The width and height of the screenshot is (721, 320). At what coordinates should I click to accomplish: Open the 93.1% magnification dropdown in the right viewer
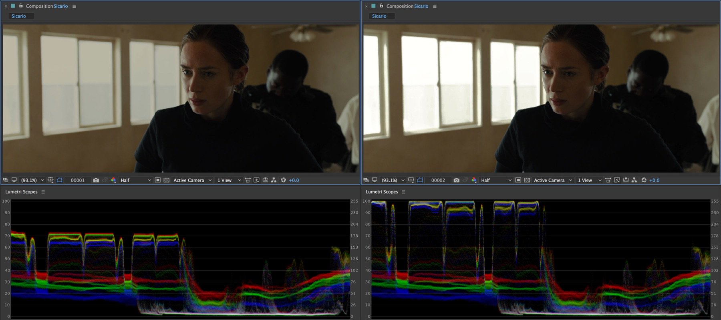pos(393,180)
